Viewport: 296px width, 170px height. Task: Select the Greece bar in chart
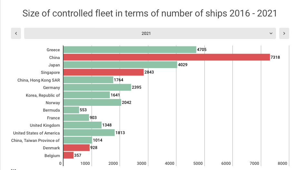[x=130, y=50]
